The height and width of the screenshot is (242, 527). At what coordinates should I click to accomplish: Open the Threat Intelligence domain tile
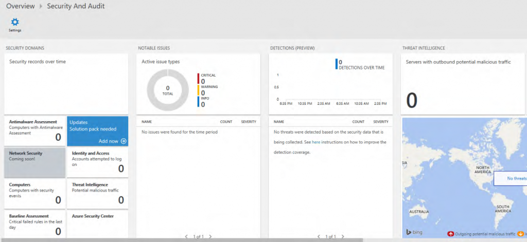click(97, 193)
